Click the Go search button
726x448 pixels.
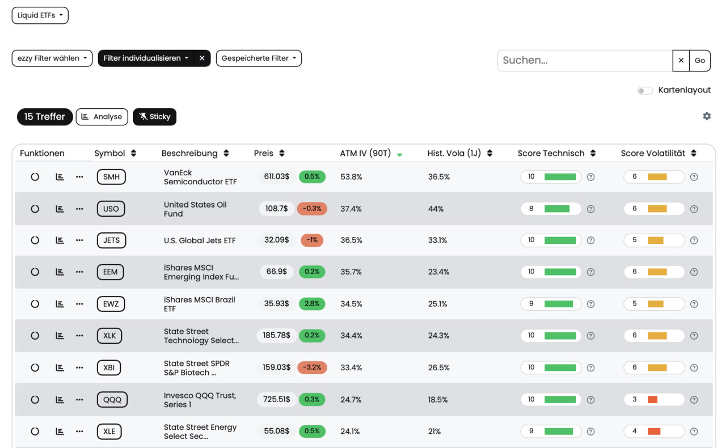point(700,60)
